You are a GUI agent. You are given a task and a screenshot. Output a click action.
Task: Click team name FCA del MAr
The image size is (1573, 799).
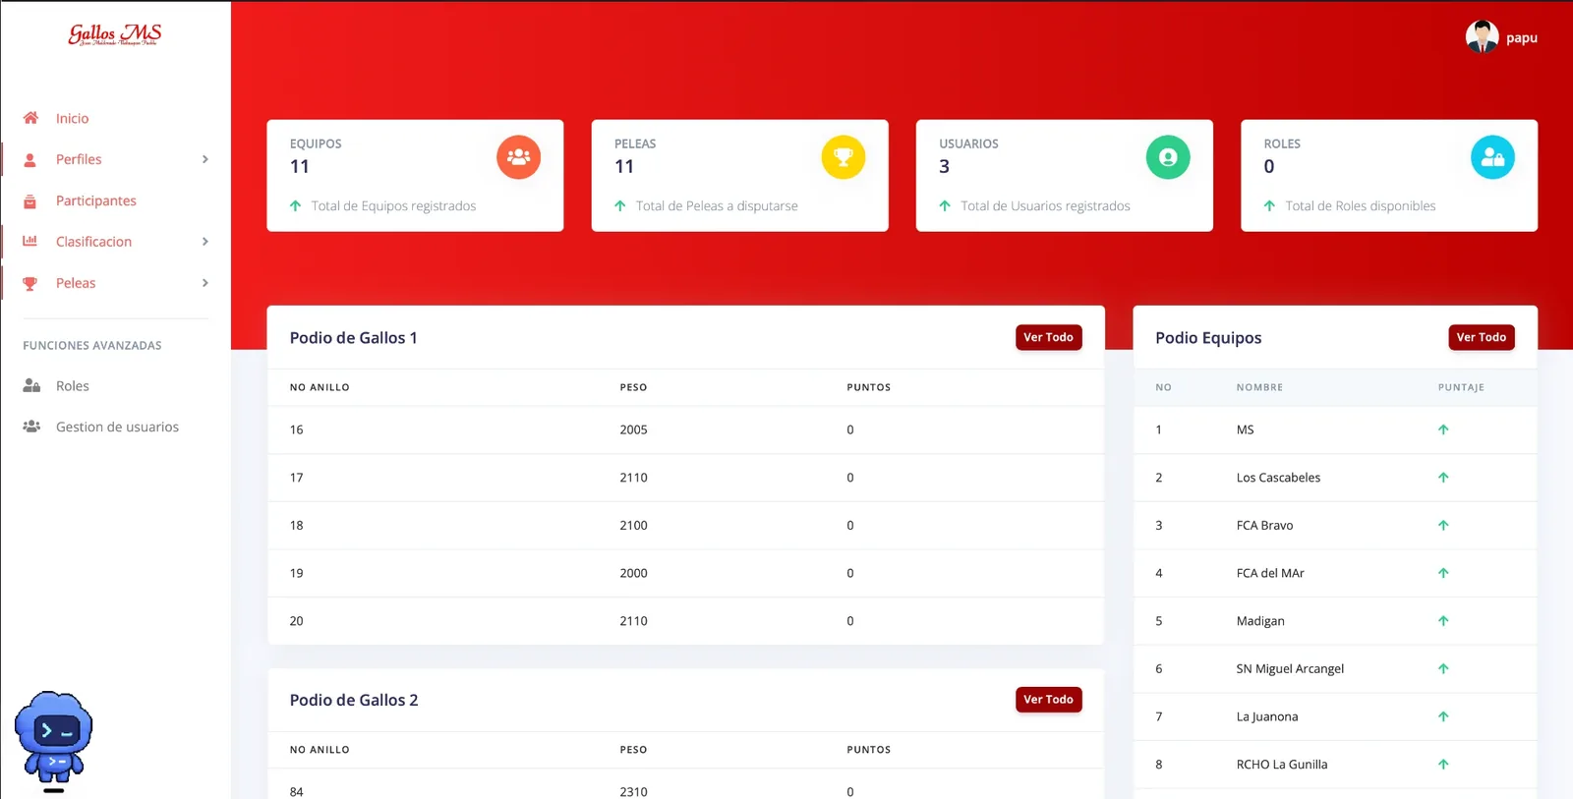[1270, 573]
